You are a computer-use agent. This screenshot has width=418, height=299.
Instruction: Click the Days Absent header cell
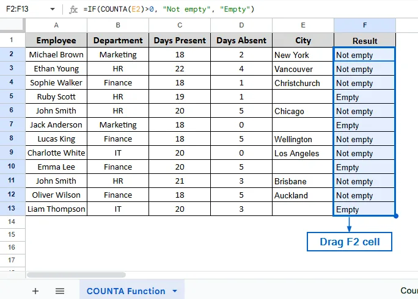[x=241, y=40]
